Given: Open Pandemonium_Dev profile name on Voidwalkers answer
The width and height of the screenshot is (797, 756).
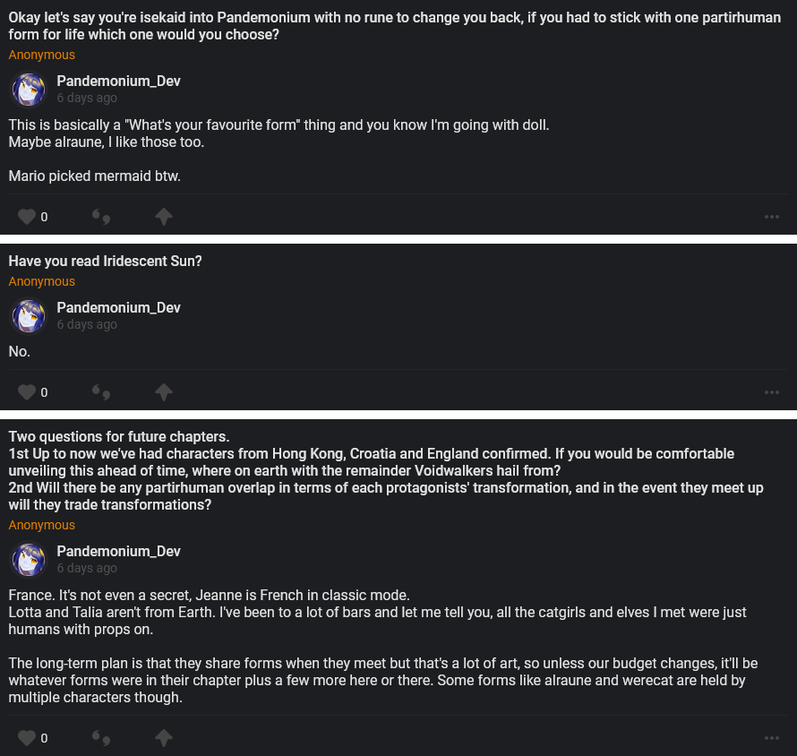Looking at the screenshot, I should [118, 552].
